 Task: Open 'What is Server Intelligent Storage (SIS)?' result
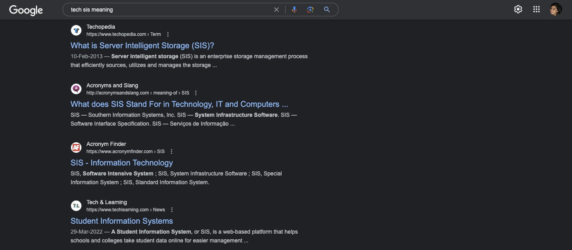tap(142, 45)
